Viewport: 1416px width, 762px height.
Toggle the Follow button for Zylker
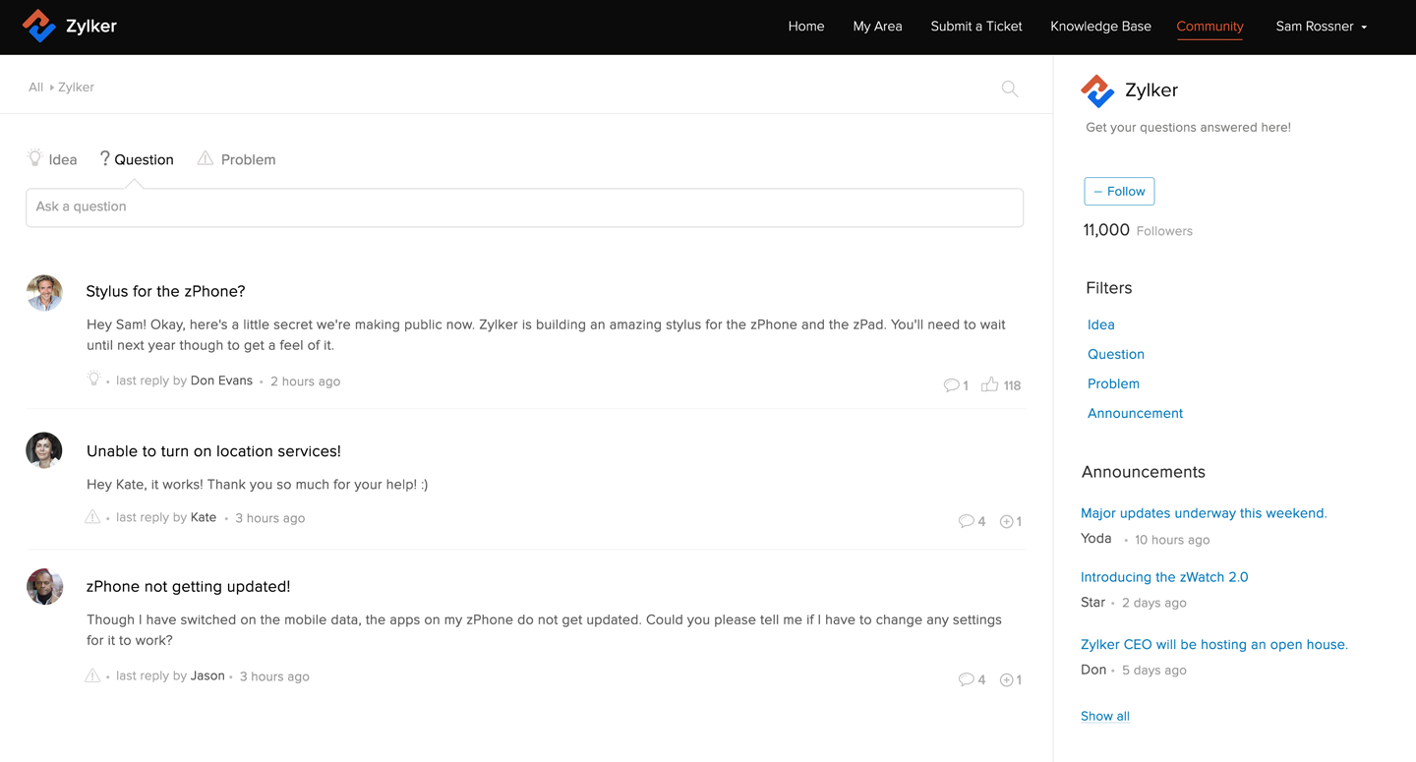pyautogui.click(x=1119, y=192)
